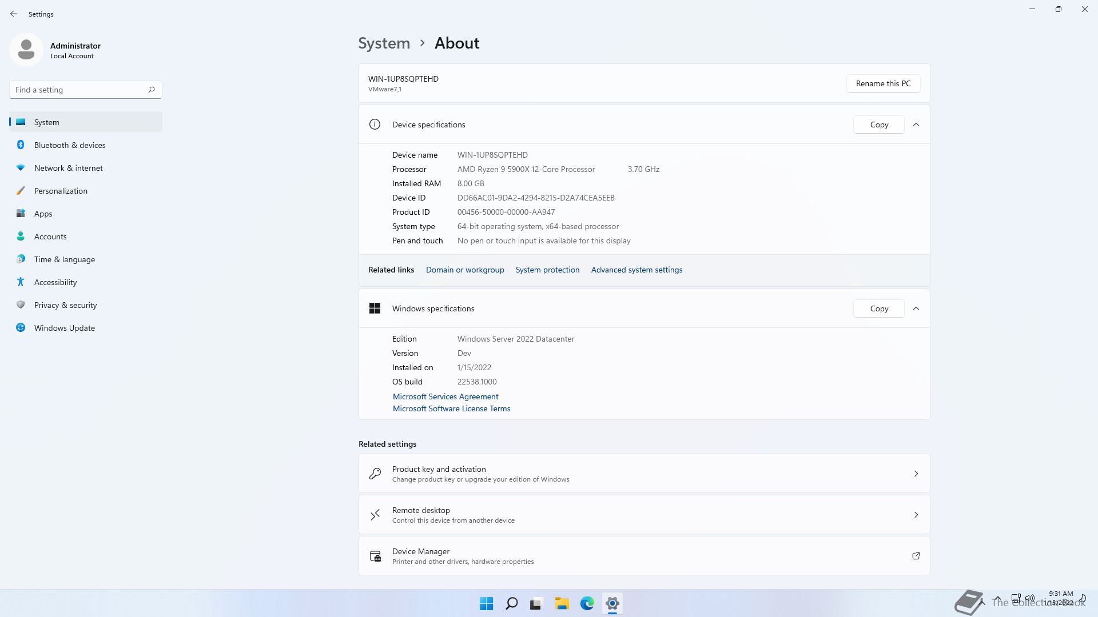Open Windows Update from the sidebar
Screen dimensions: 1098x617
point(64,328)
